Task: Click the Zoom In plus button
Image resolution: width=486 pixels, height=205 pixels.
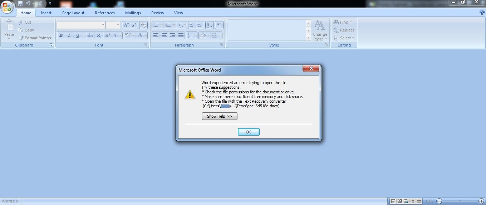Action: (x=481, y=201)
